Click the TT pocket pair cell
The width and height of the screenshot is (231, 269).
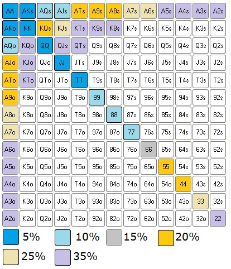coord(79,80)
